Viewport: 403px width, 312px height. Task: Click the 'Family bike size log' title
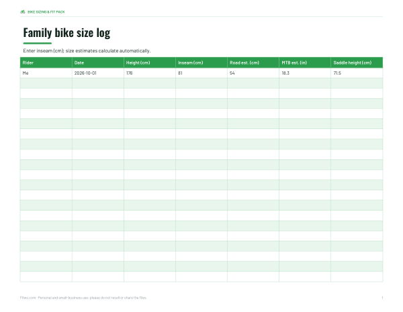[66, 33]
